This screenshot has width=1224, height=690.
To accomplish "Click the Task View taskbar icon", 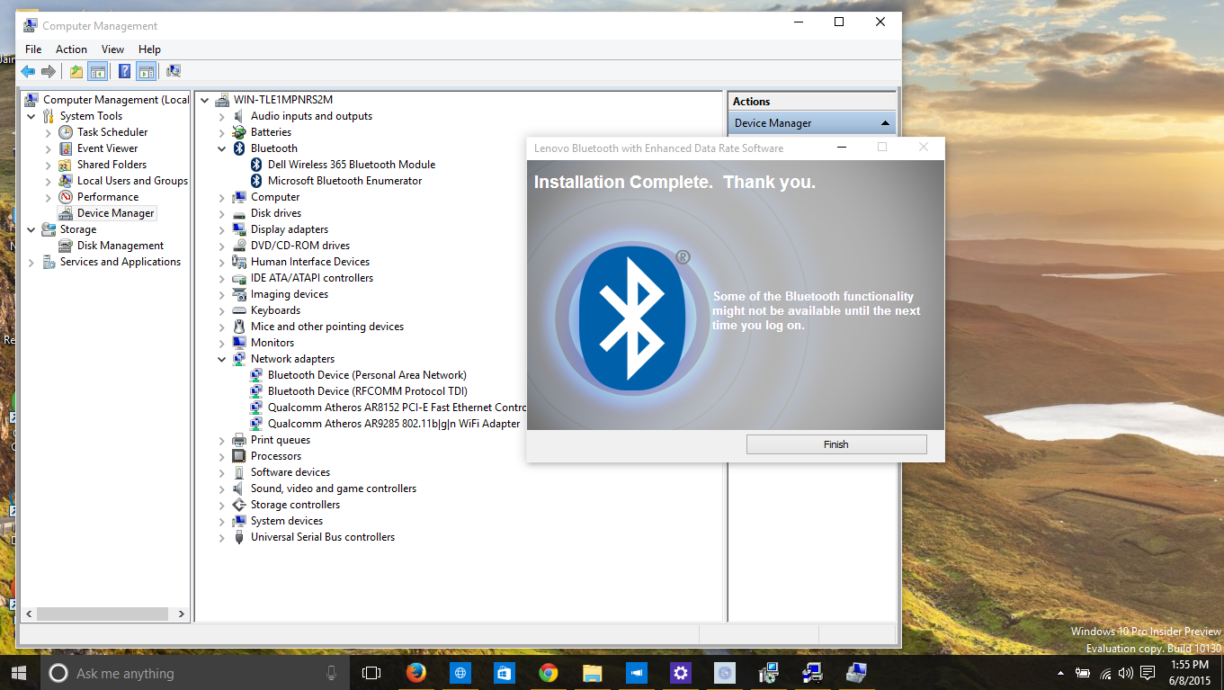I will (x=371, y=673).
